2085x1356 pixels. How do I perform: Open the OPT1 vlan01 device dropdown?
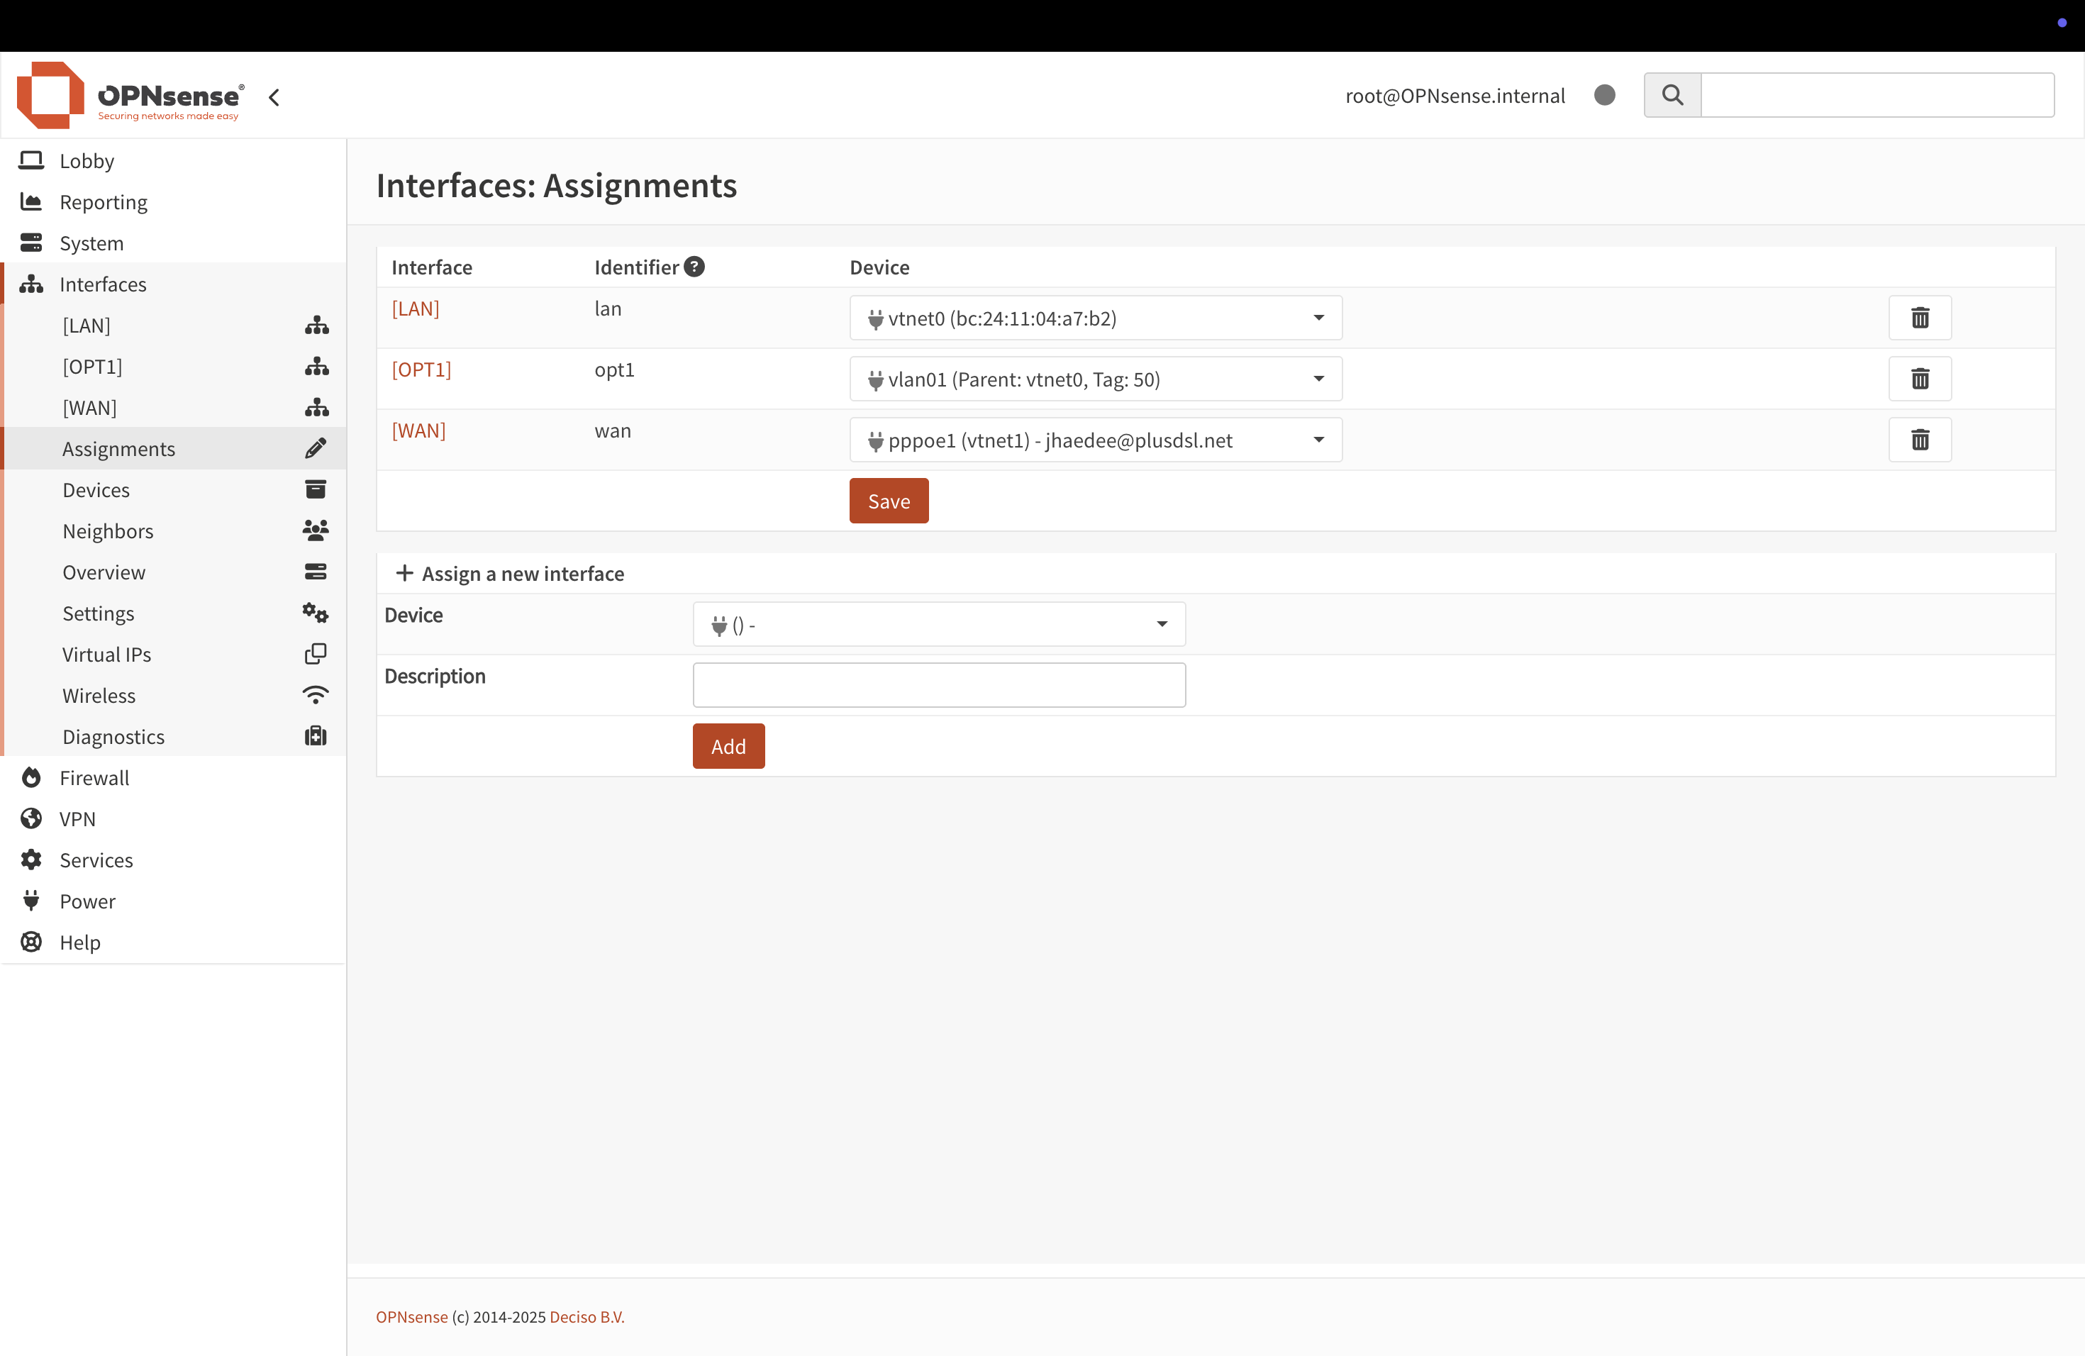tap(1095, 379)
